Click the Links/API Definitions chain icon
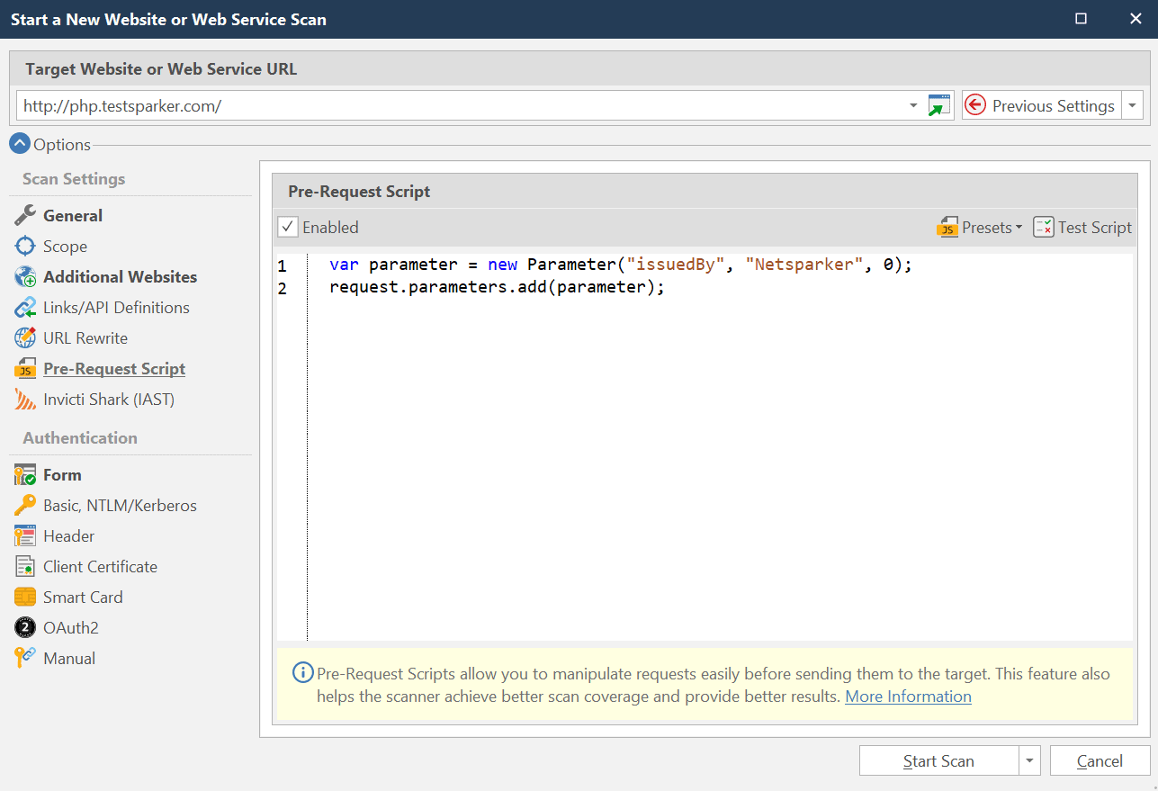1158x791 pixels. pos(25,308)
